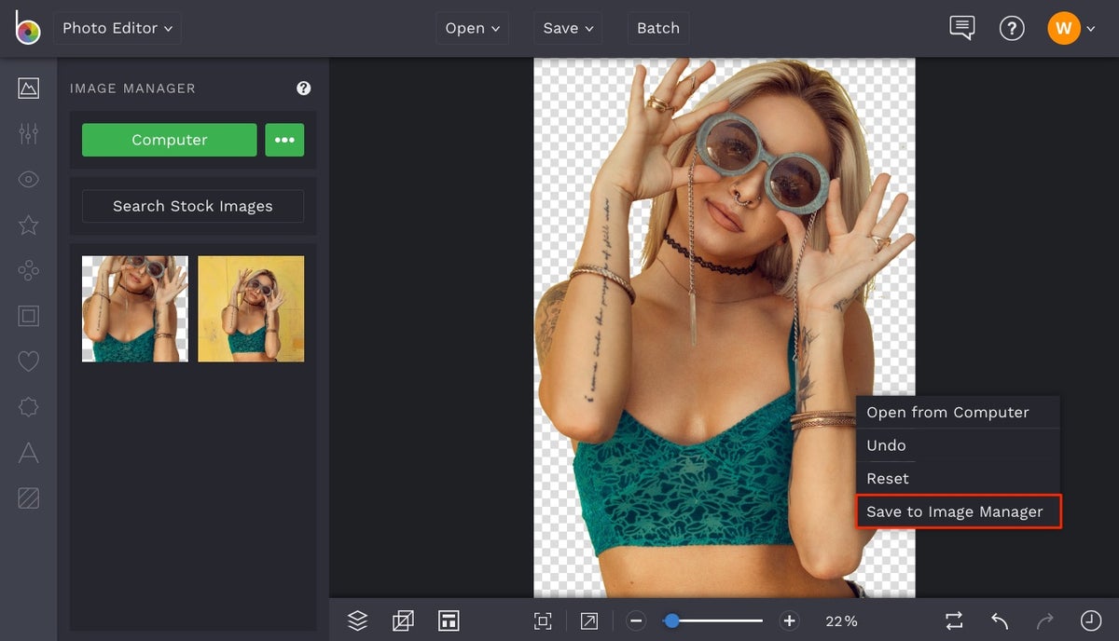Click the layout template icon in bottom bar

pos(449,621)
